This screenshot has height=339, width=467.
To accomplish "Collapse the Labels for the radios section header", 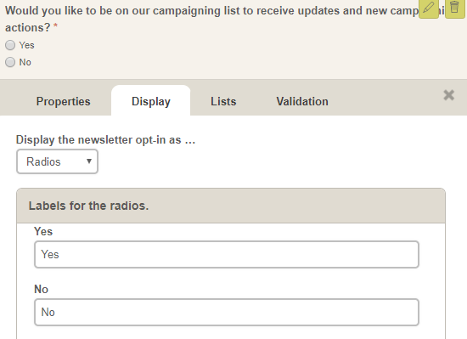I will (231, 206).
